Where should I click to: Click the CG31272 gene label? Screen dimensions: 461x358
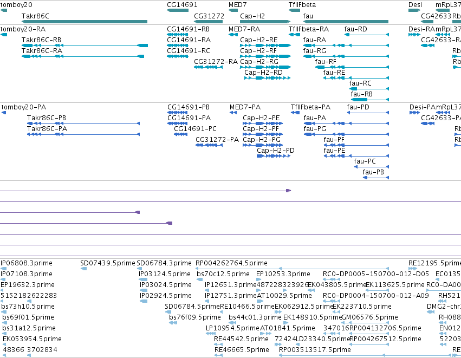coord(209,16)
